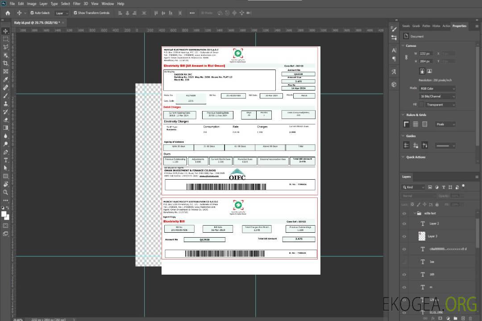Collapse the Rulers & Grids section

tap(403, 115)
